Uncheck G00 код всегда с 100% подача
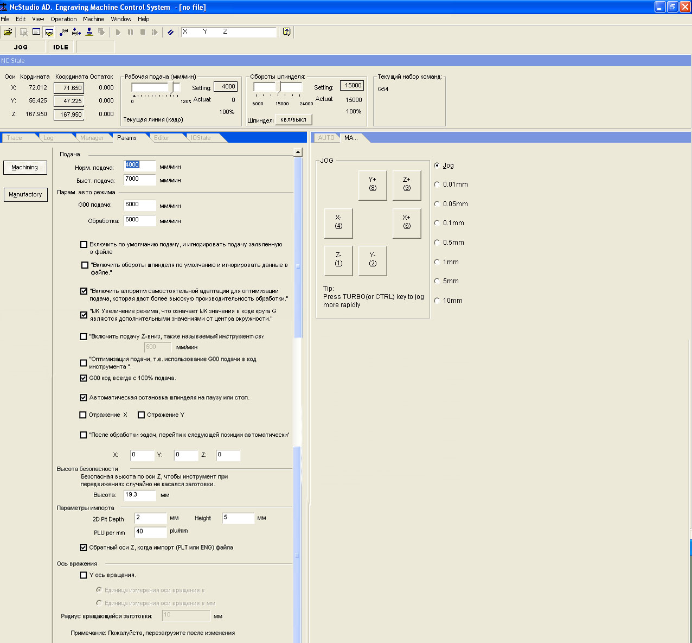692x643 pixels. (84, 378)
